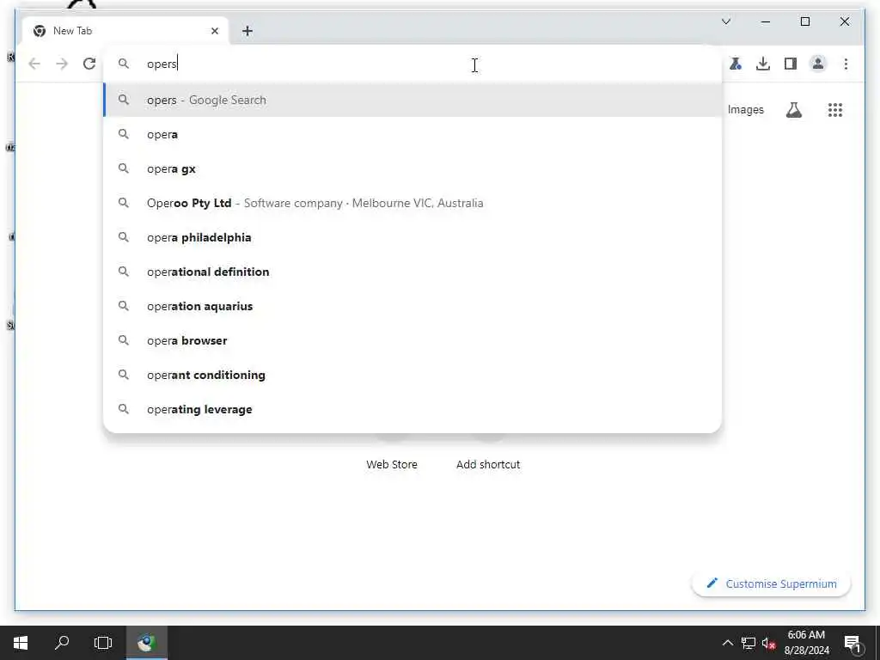This screenshot has width=880, height=660.
Task: Click the Search Labs flask icon on the page
Action: click(x=793, y=110)
